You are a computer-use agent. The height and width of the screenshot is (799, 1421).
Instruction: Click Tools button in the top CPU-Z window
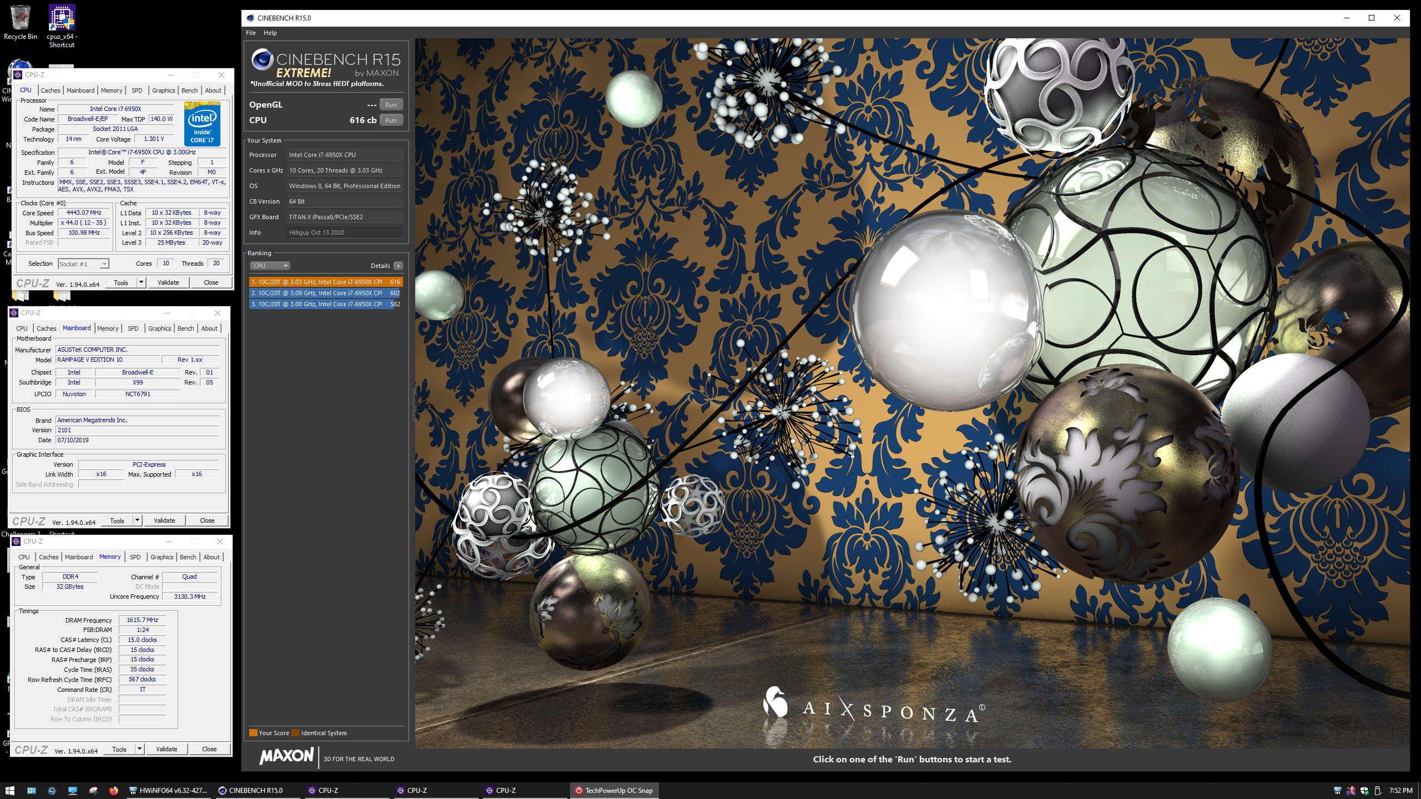pyautogui.click(x=121, y=282)
